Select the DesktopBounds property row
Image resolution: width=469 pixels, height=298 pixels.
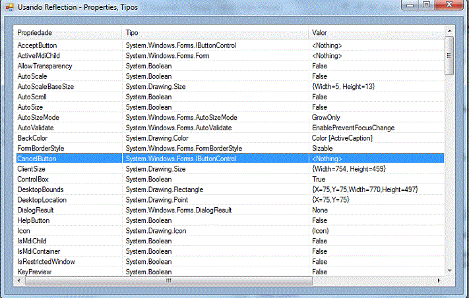[230, 189]
